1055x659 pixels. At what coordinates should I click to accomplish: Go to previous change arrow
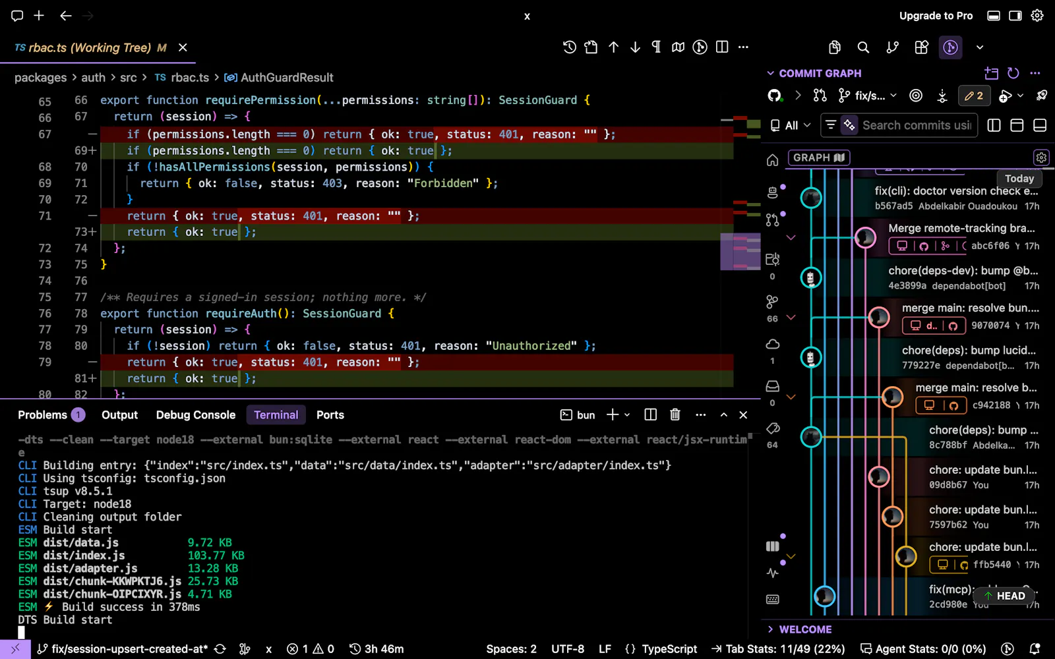(x=613, y=47)
